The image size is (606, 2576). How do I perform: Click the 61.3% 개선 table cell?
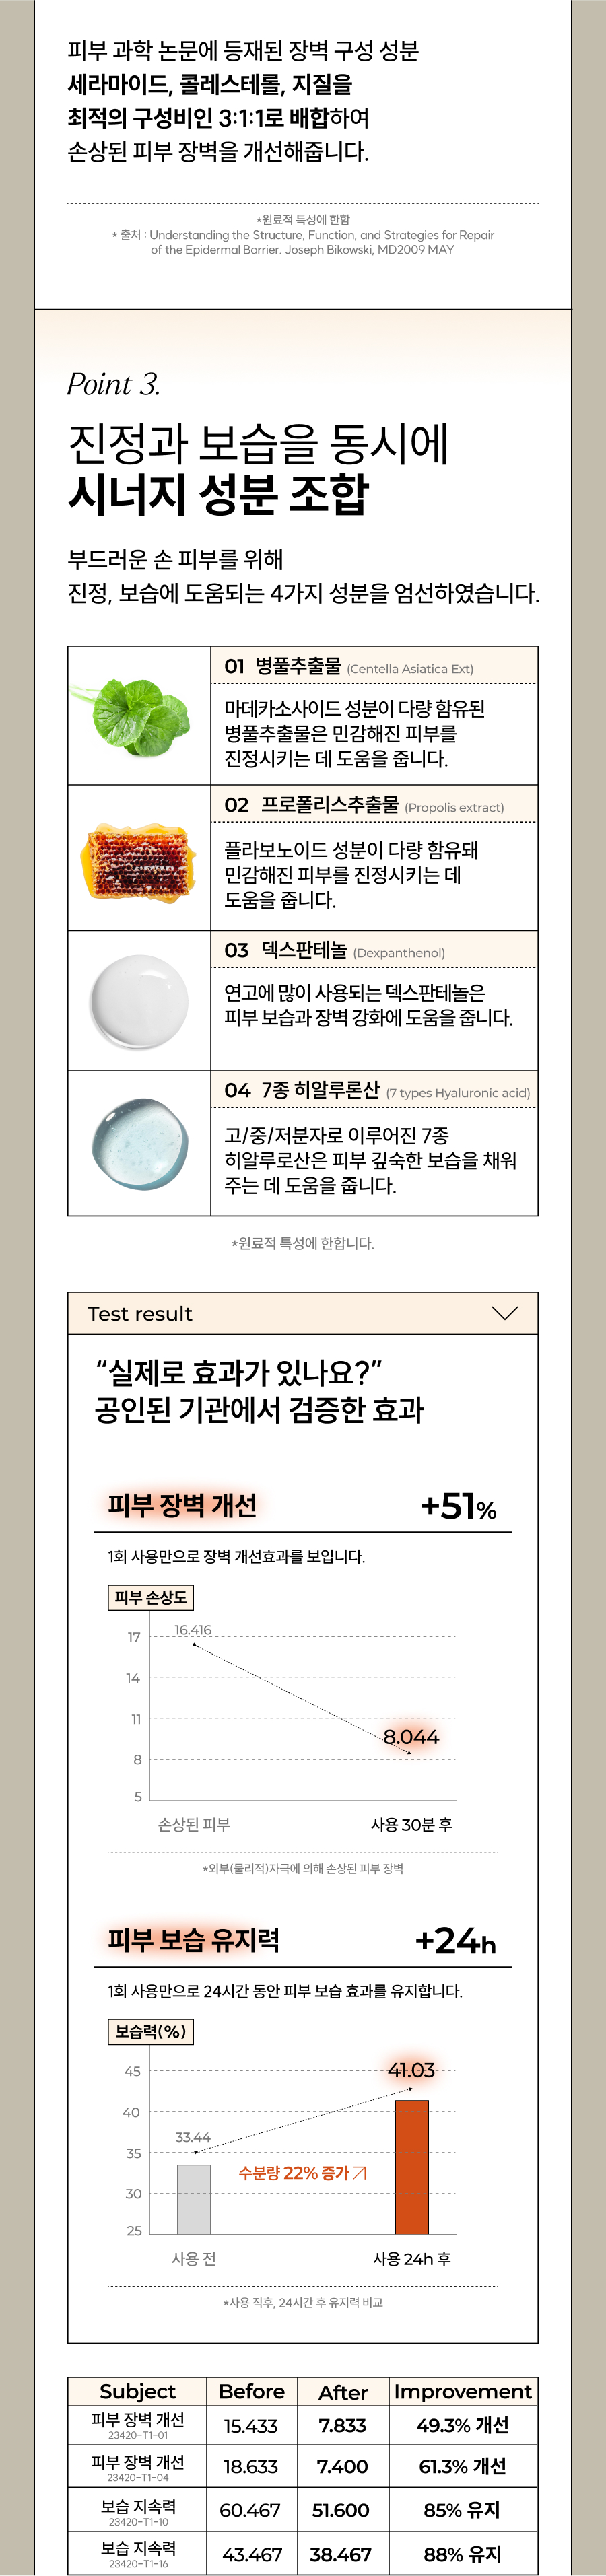click(462, 2466)
